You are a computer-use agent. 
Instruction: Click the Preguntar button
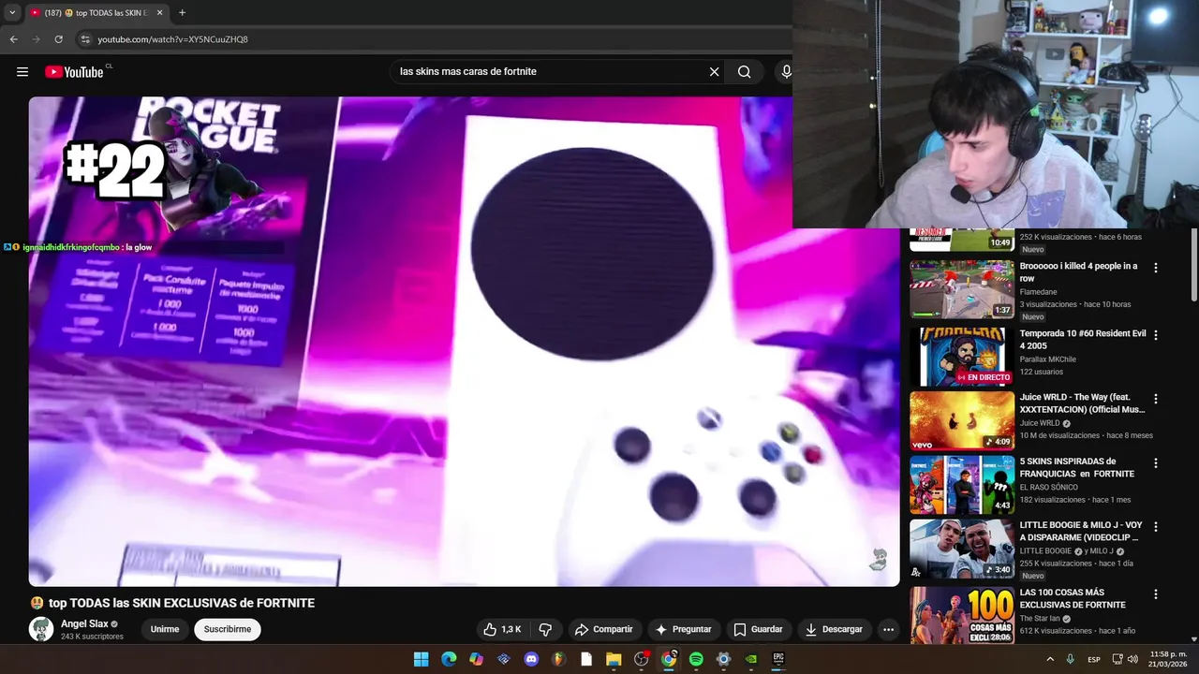[684, 630]
